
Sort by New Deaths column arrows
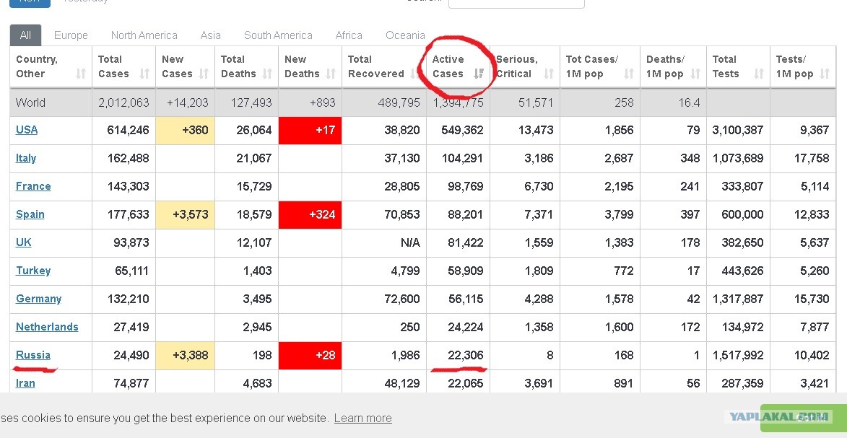tap(331, 74)
